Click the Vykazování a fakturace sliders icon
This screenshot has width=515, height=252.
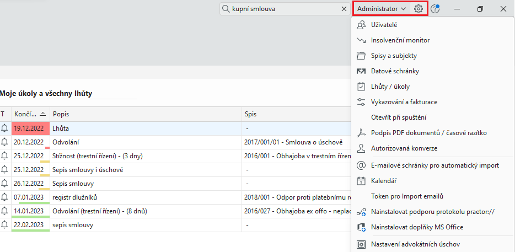361,102
